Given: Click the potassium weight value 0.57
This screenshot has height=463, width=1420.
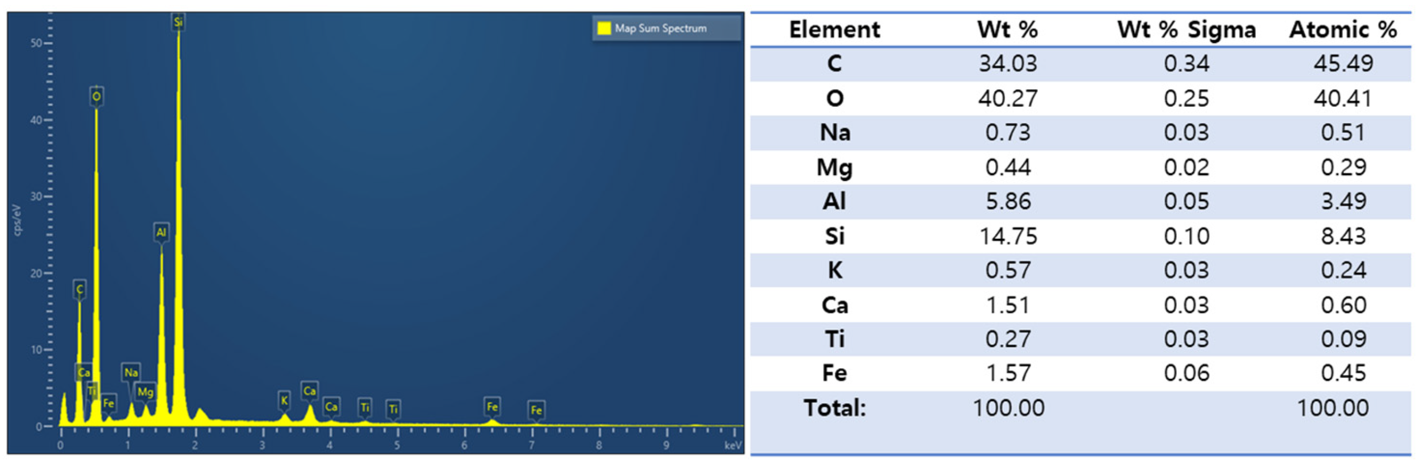Looking at the screenshot, I should 1008,270.
